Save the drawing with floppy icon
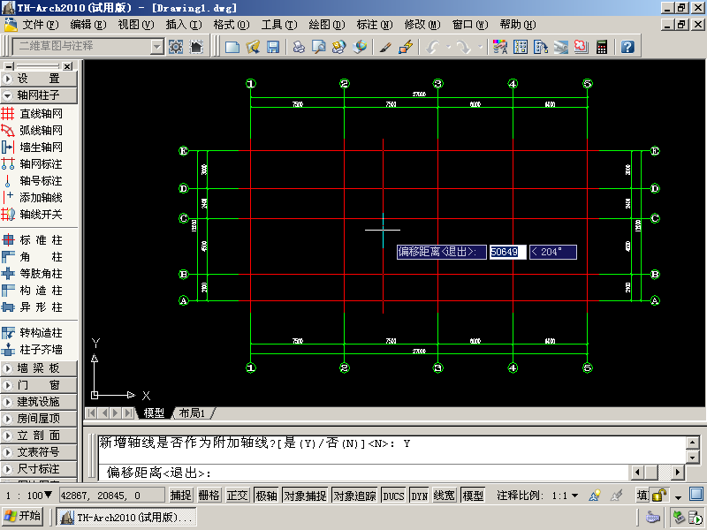This screenshot has height=530, width=707. (273, 47)
